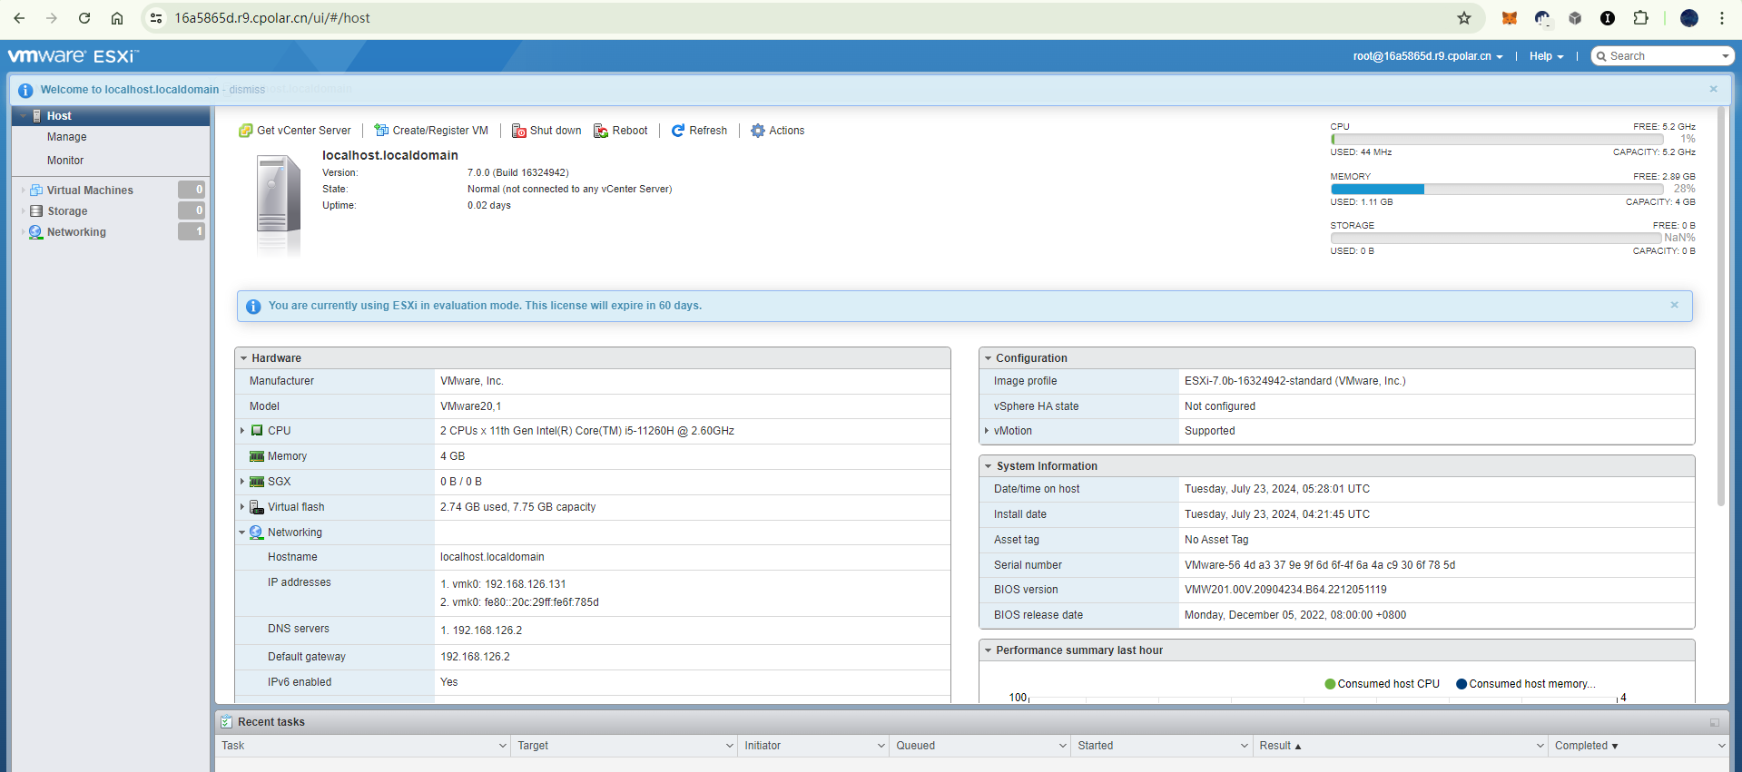
Task: Expand the CPU hardware row
Action: tap(242, 431)
